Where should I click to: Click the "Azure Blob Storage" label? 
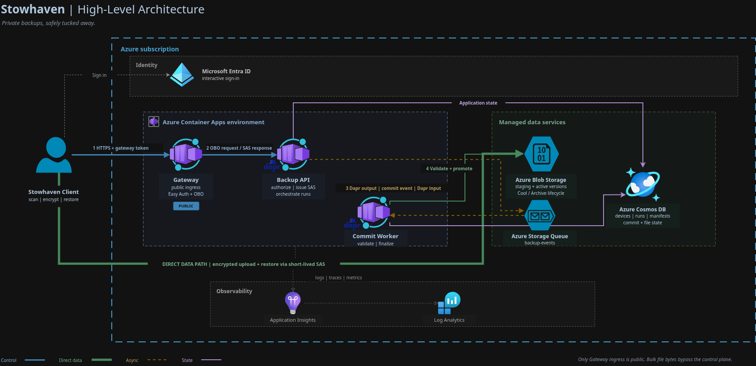point(541,180)
